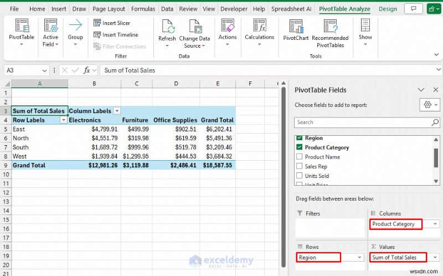The height and width of the screenshot is (276, 443).
Task: Click the cancel X in formula bar
Action: click(x=65, y=70)
